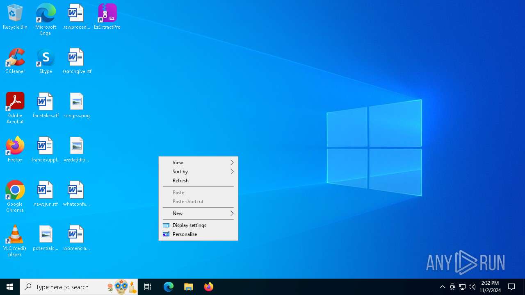Open Microsoft Edge from the taskbar
The height and width of the screenshot is (295, 525).
(x=169, y=287)
